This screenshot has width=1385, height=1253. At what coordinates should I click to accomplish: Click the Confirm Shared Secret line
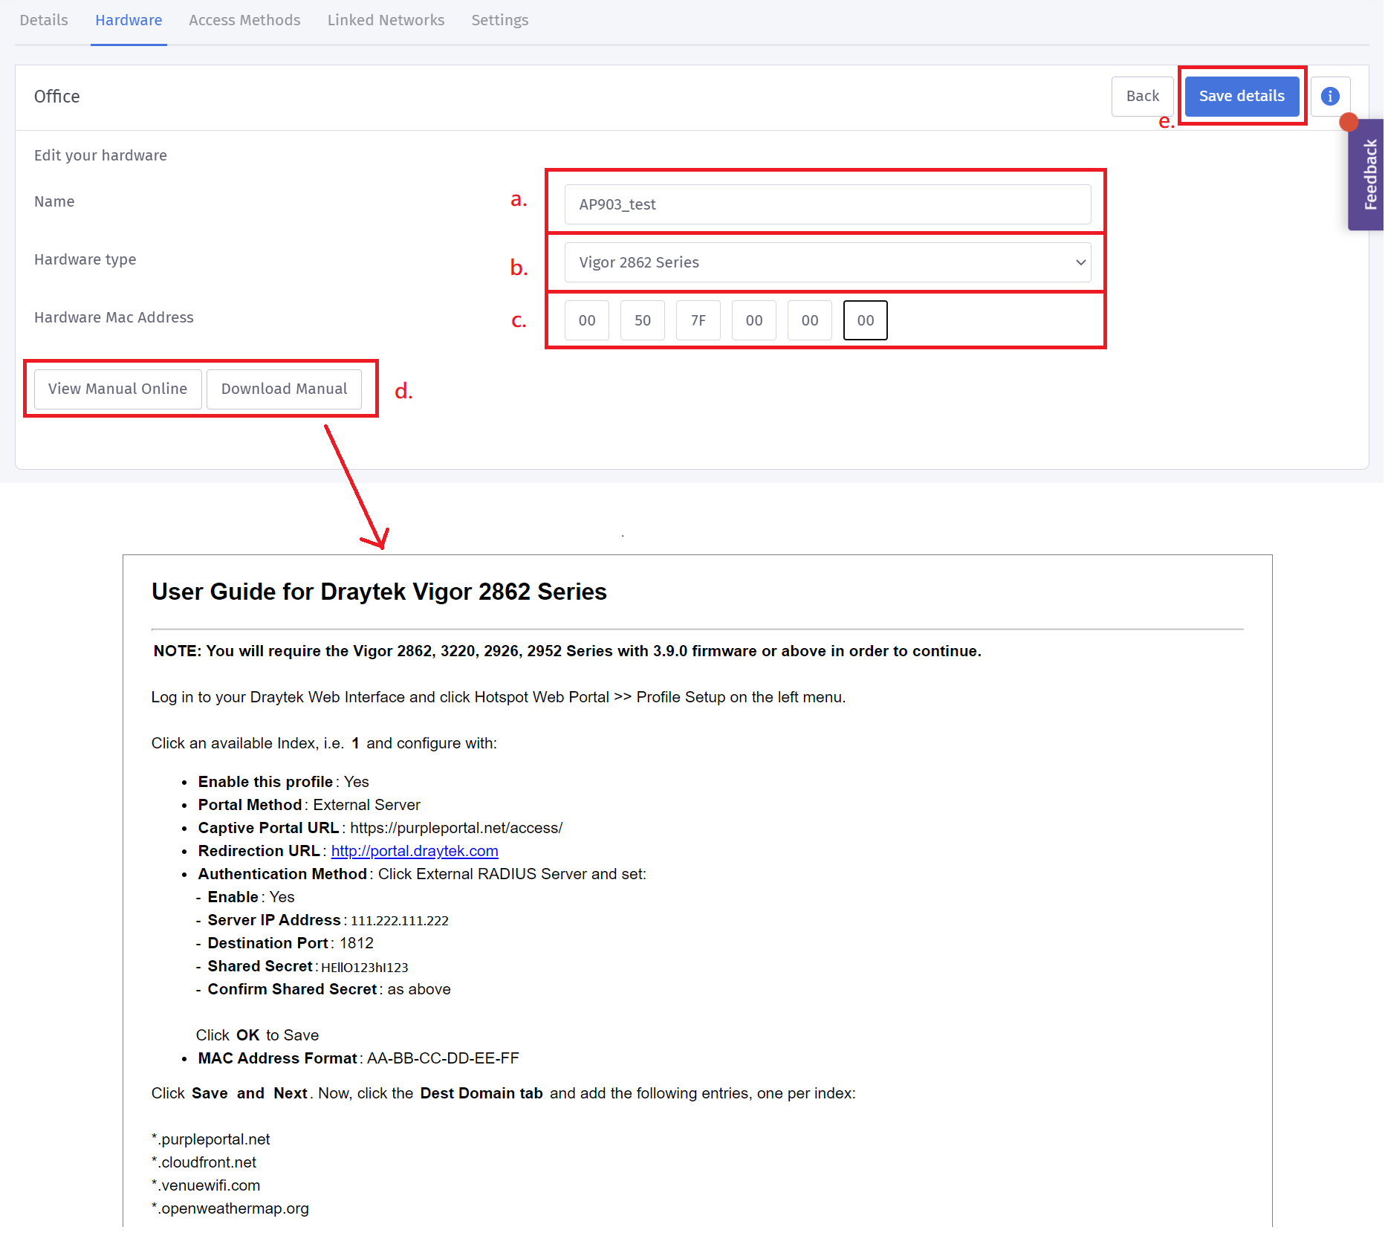coord(329,989)
